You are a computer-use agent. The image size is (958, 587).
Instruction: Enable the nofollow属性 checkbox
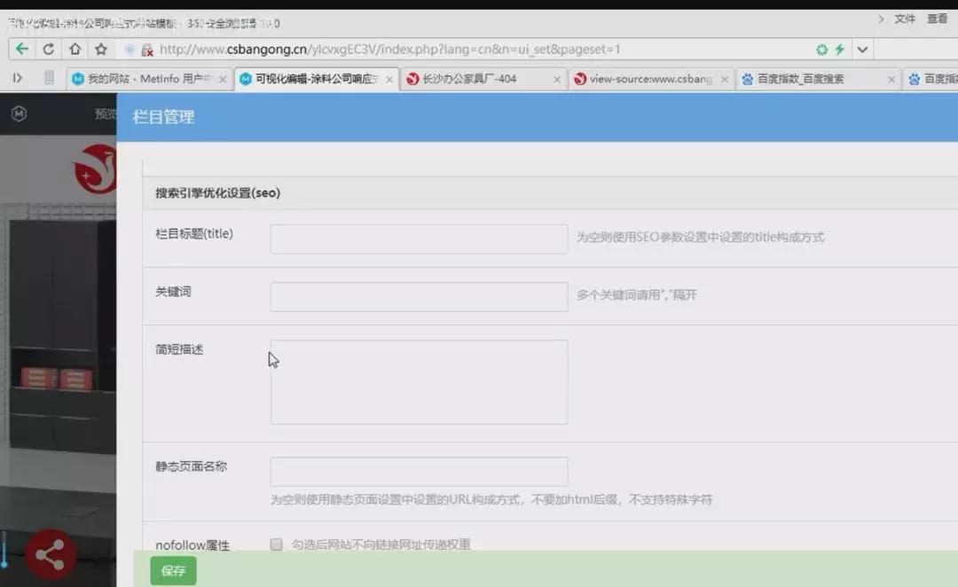point(276,544)
